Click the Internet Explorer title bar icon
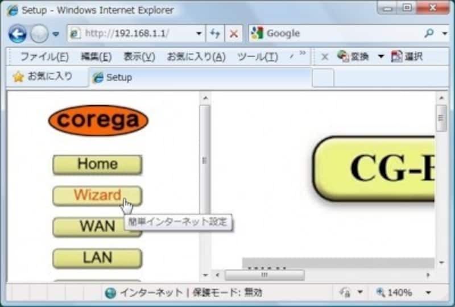 coord(13,10)
